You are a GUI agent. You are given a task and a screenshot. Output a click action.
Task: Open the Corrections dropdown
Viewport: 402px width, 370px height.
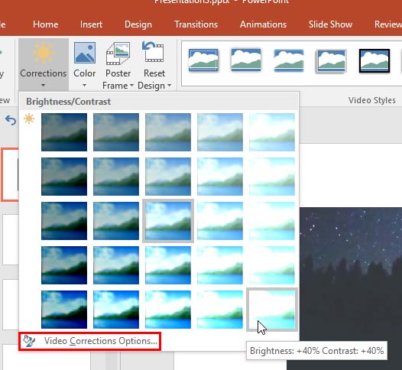[44, 65]
